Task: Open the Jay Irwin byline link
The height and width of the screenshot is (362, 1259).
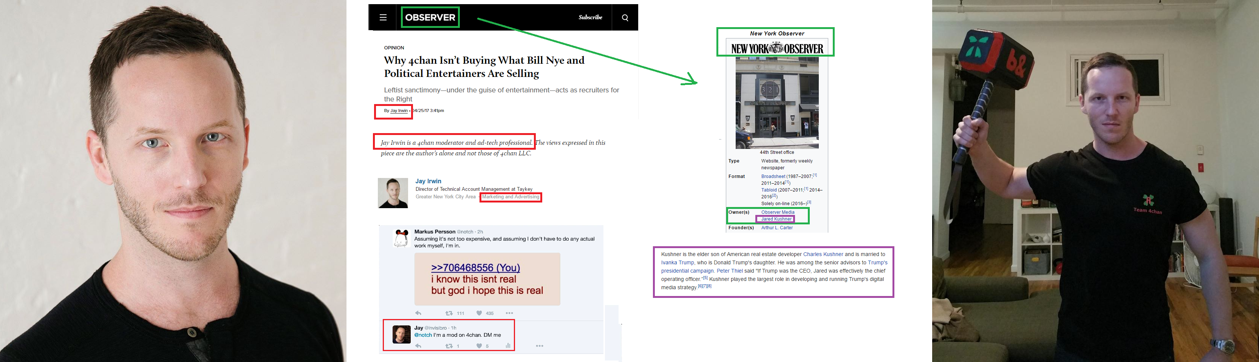Action: pyautogui.click(x=399, y=111)
